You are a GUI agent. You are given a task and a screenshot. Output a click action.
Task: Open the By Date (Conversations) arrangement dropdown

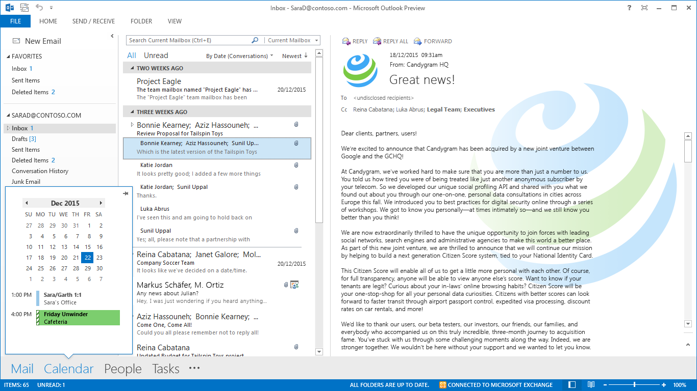coord(239,56)
